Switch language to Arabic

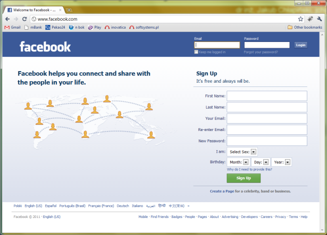[x=150, y=206]
